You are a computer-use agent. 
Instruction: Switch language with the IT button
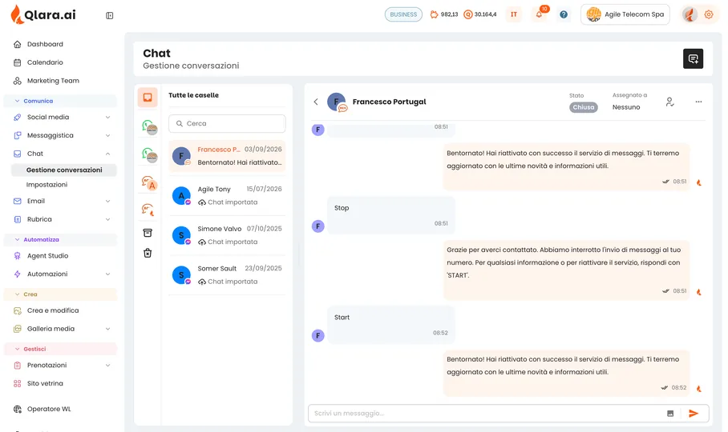[513, 14]
